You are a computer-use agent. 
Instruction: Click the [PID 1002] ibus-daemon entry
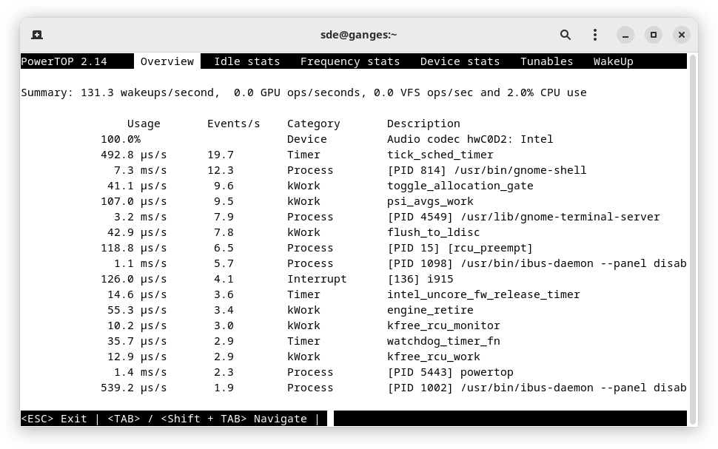(537, 388)
